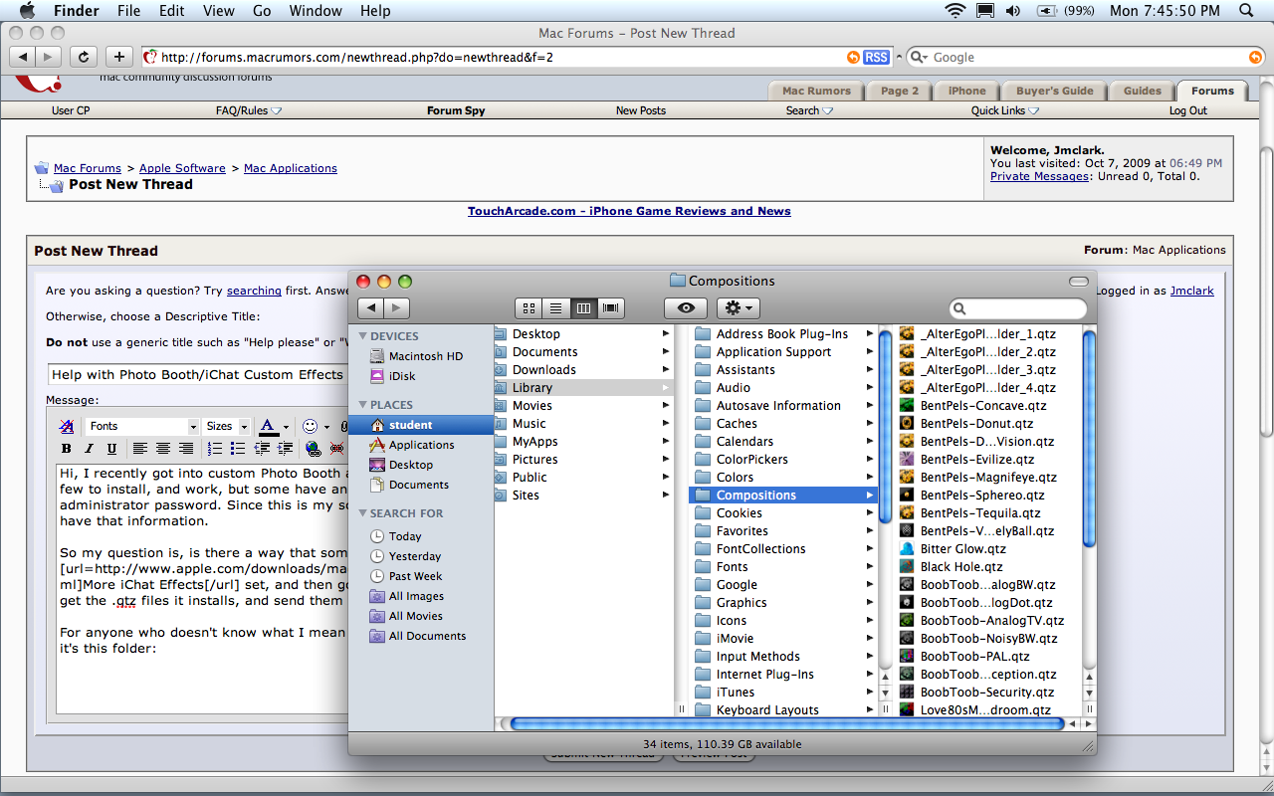Switch to the Buyer's Guide tab
This screenshot has height=796, width=1274.
1054,91
